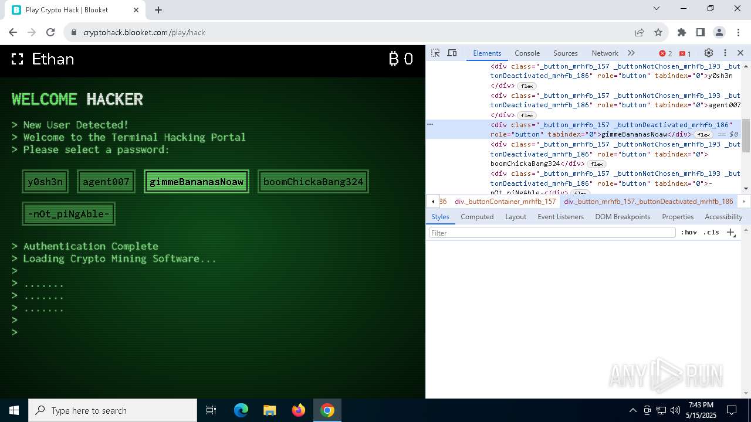Switch to the Sources tab
The height and width of the screenshot is (422, 751).
566,53
